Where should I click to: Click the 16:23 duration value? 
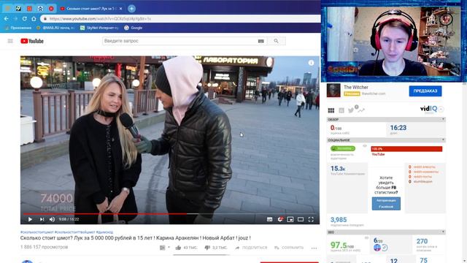click(x=398, y=128)
